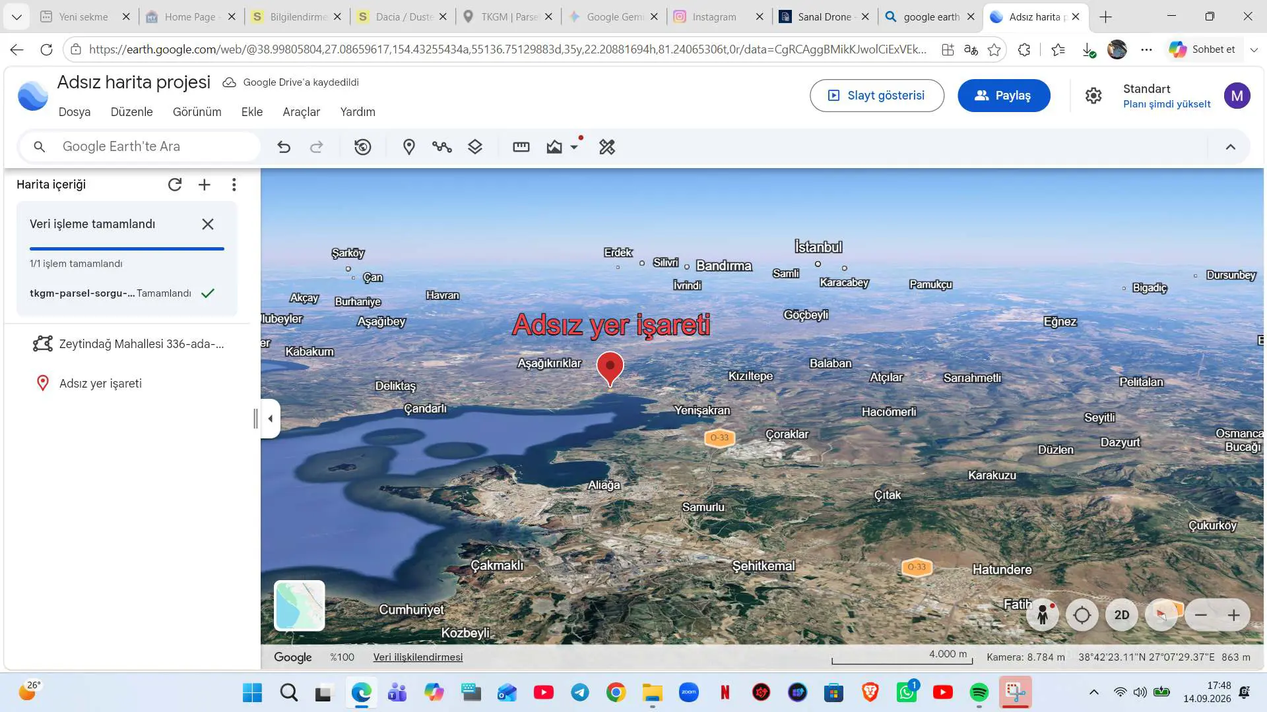Open browser settings and more menu
This screenshot has width=1267, height=712.
point(1147,49)
